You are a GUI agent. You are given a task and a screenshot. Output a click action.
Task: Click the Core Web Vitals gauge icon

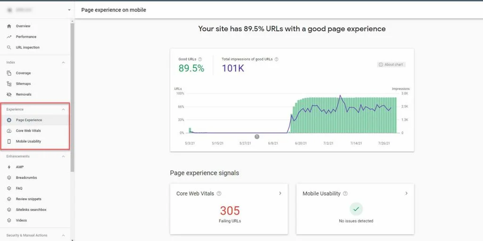coord(9,131)
